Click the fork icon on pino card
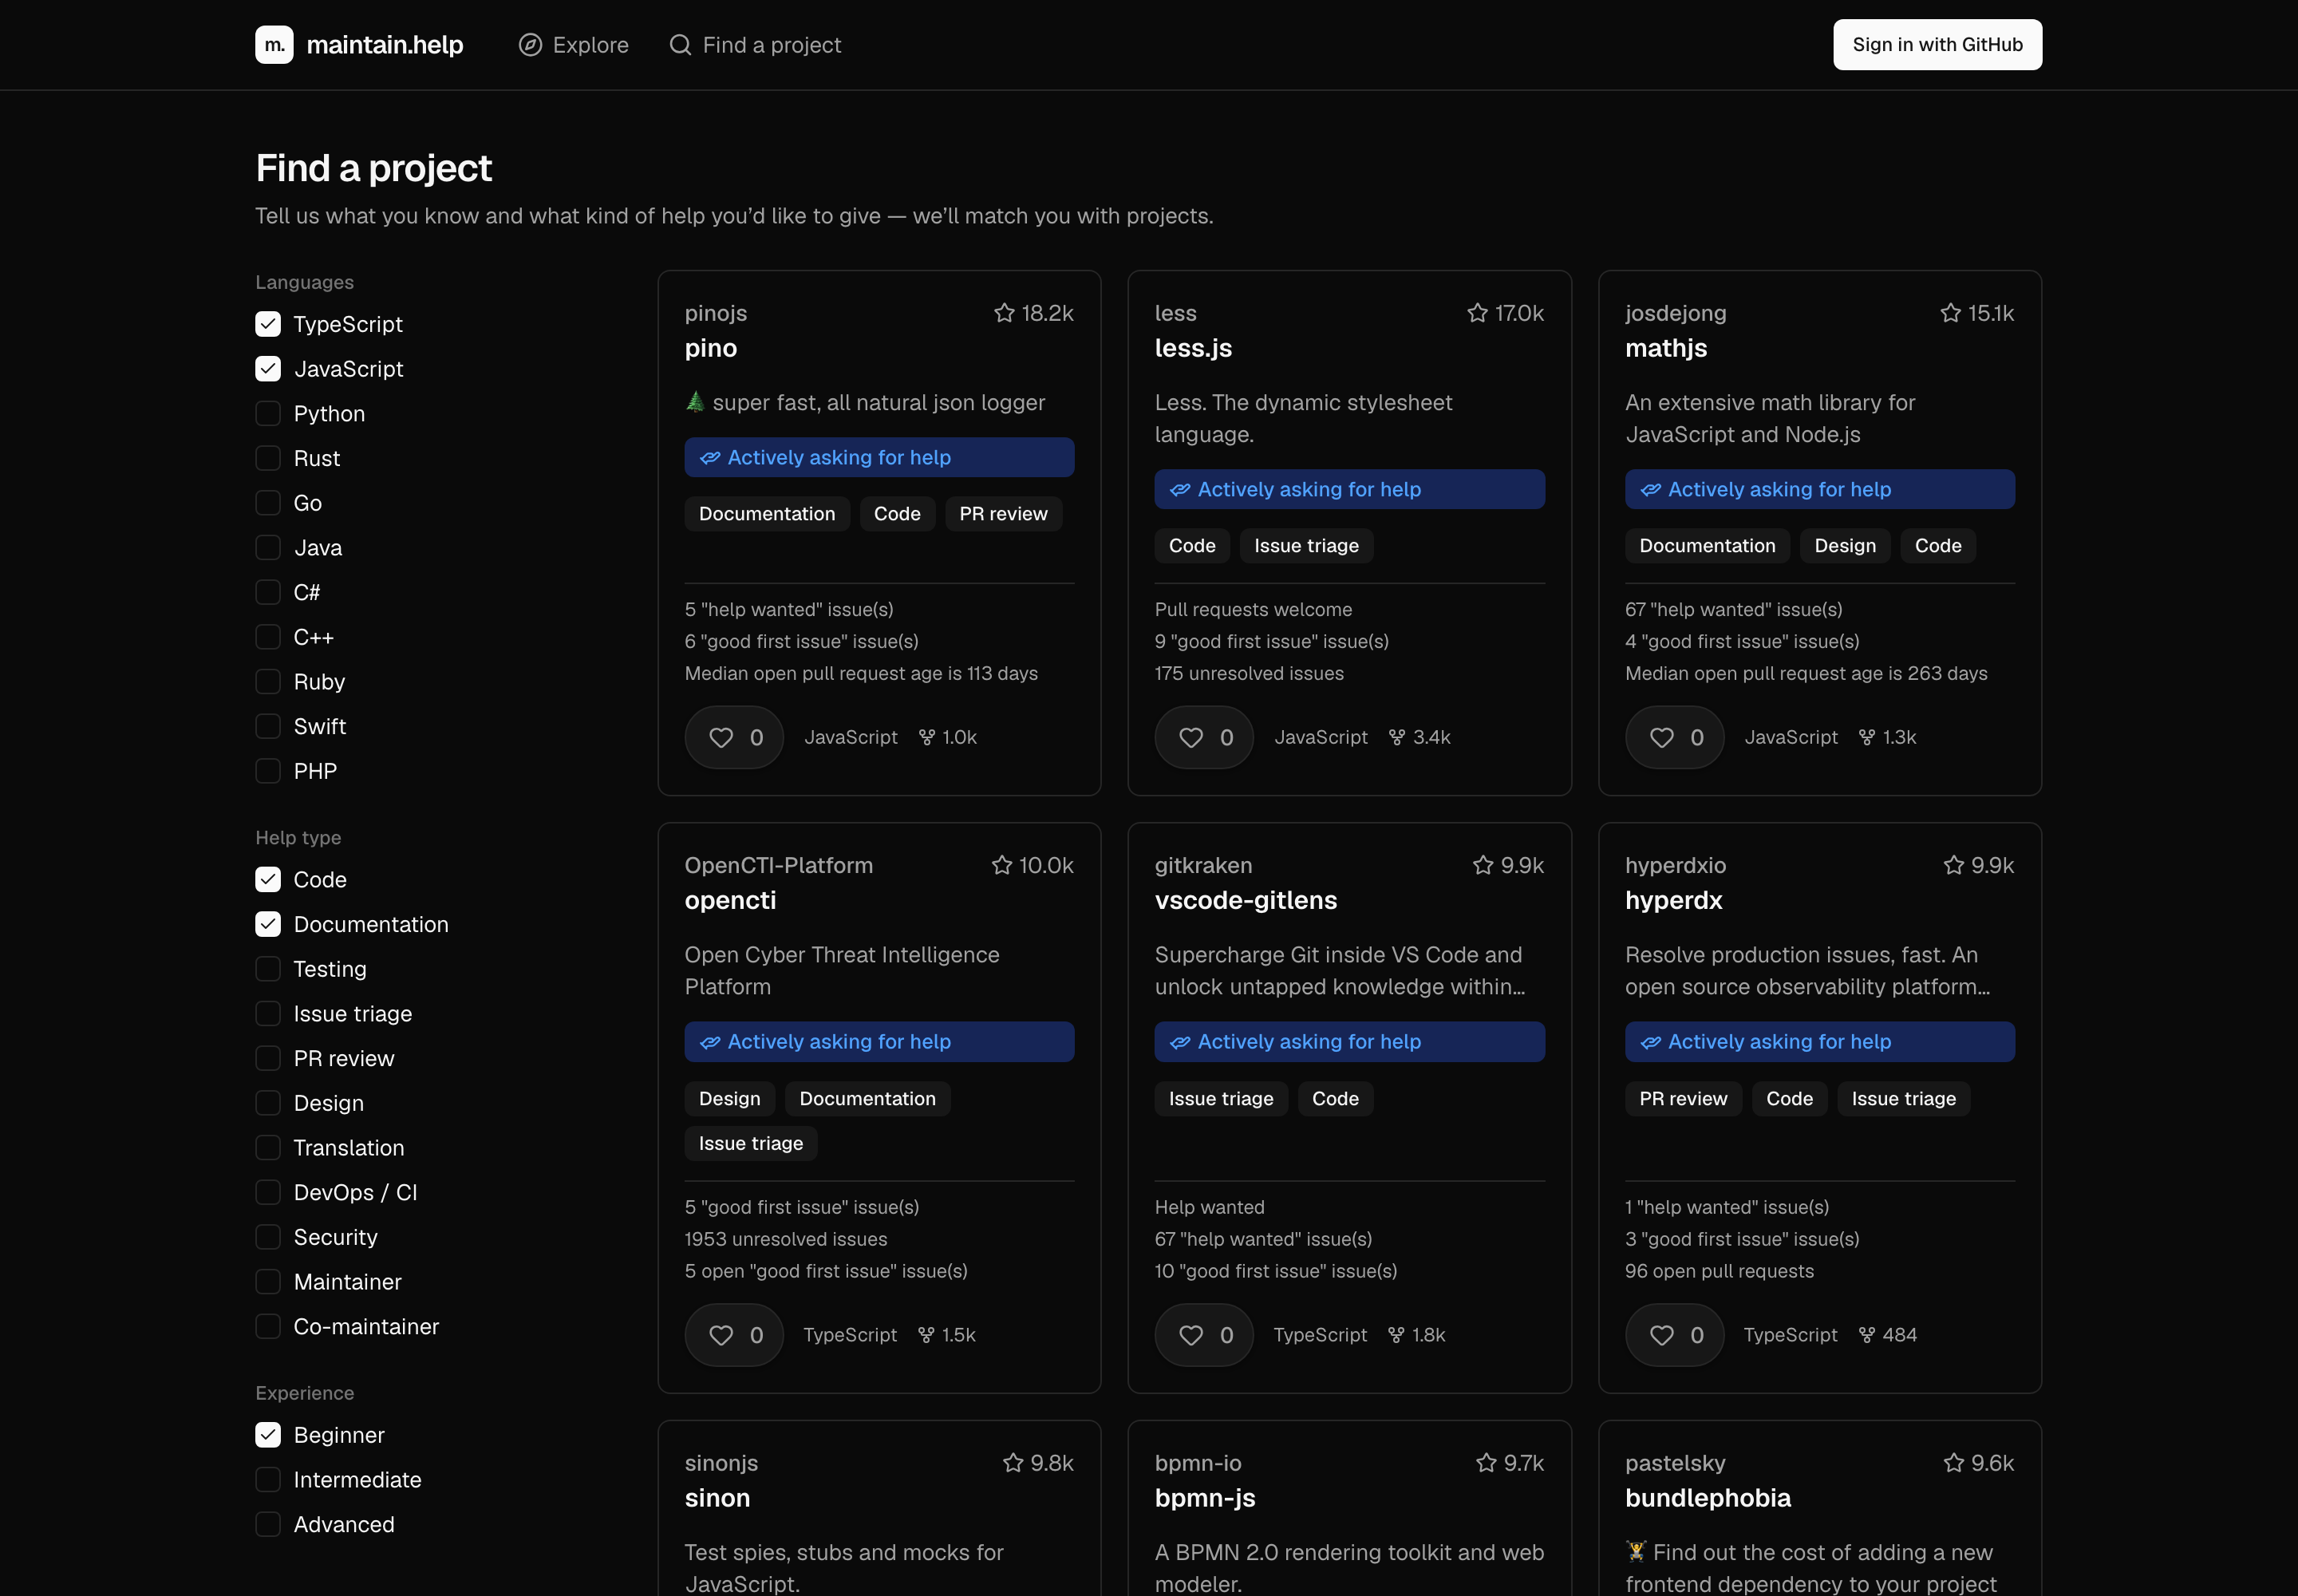The height and width of the screenshot is (1596, 2298). click(x=927, y=737)
